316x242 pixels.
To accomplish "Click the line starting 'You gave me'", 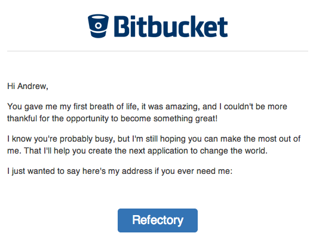I will point(147,107).
